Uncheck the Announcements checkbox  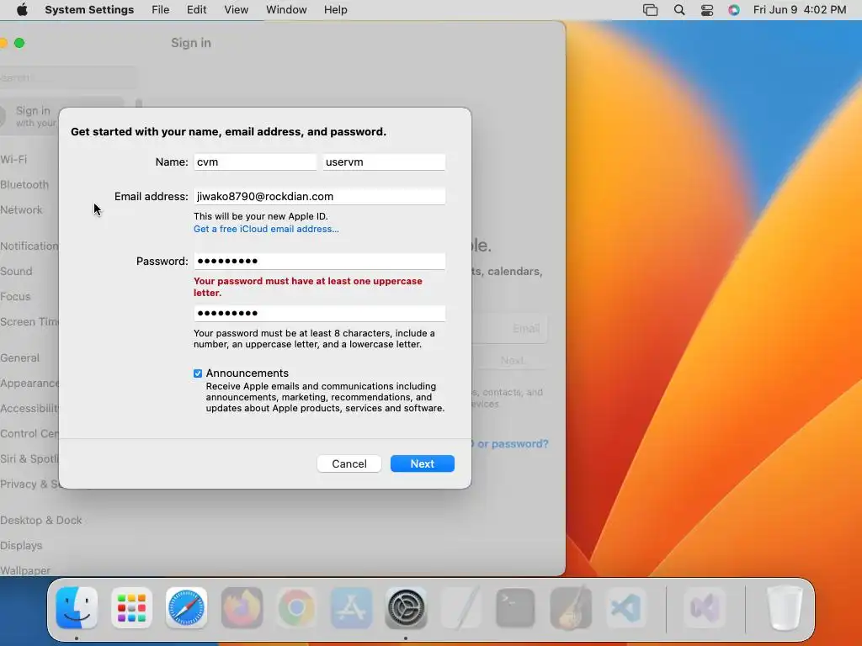(198, 373)
